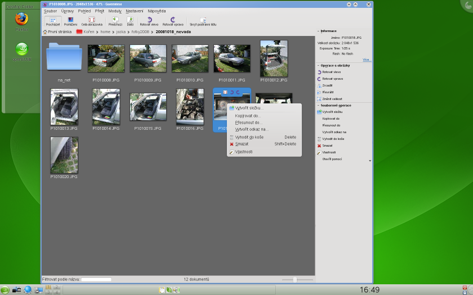The width and height of the screenshot is (473, 295).
Task: Click sidebar Rotovat vpravo
Action: pos(330,79)
